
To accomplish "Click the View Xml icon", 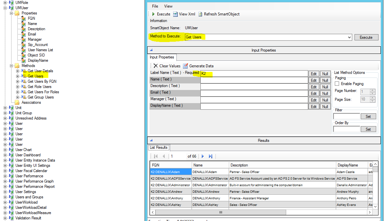I will pyautogui.click(x=175, y=14).
